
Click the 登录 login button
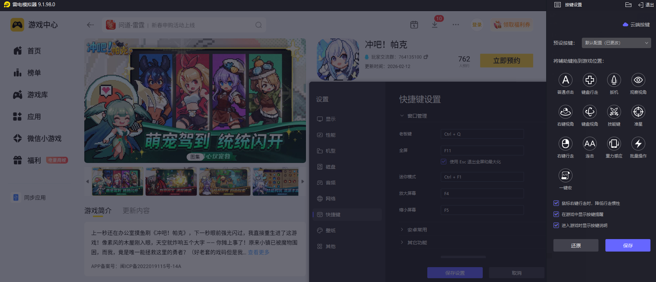[x=477, y=25]
